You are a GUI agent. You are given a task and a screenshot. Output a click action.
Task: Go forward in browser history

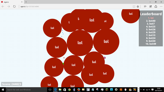pos(8,6)
